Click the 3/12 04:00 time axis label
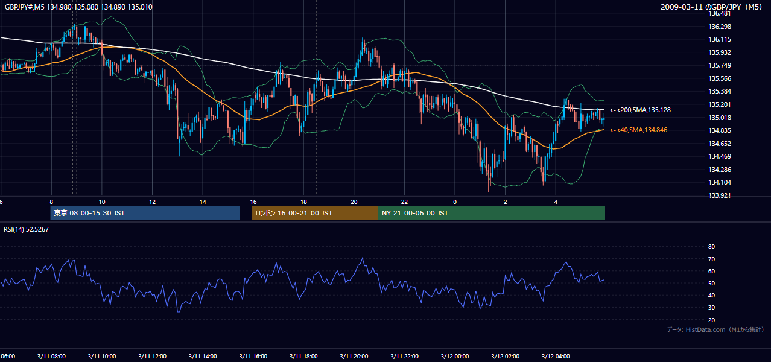 pos(556,356)
